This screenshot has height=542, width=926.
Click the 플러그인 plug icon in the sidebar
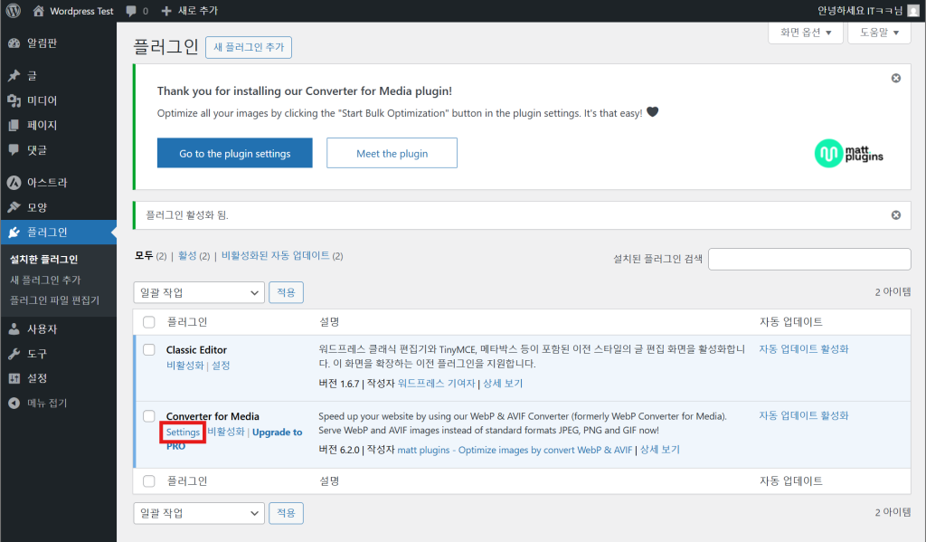pyautogui.click(x=14, y=233)
